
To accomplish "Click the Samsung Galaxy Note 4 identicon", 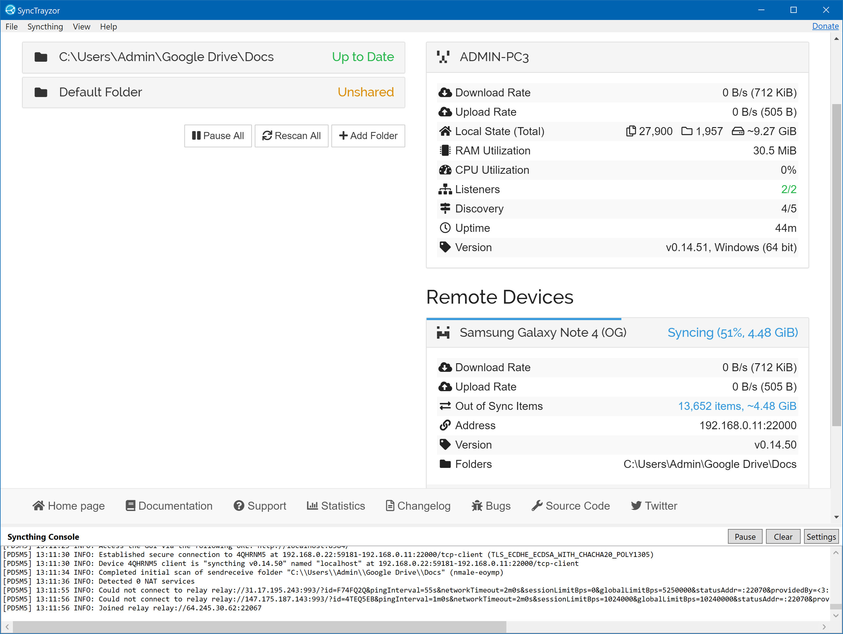I will [443, 333].
